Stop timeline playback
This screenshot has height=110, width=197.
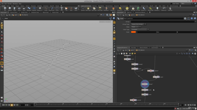(12, 105)
